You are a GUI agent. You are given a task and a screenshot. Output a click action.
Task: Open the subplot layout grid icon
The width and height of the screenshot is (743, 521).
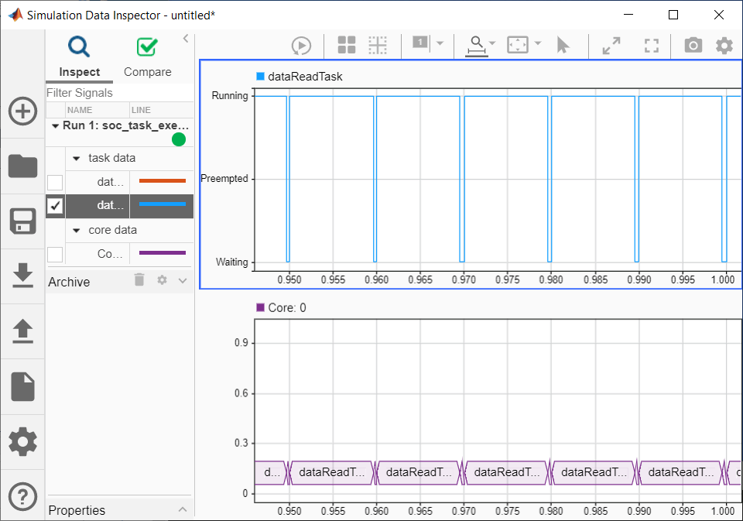[x=347, y=45]
